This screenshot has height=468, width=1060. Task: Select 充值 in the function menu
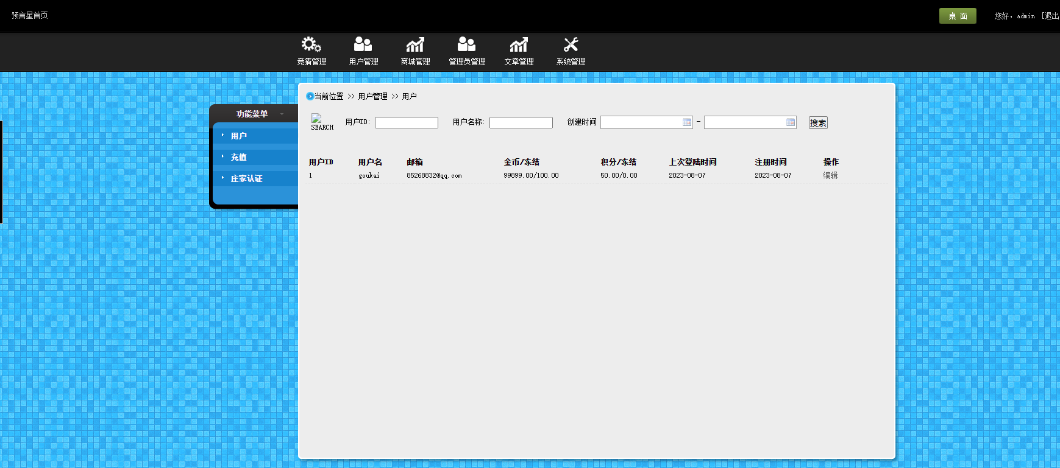[239, 157]
